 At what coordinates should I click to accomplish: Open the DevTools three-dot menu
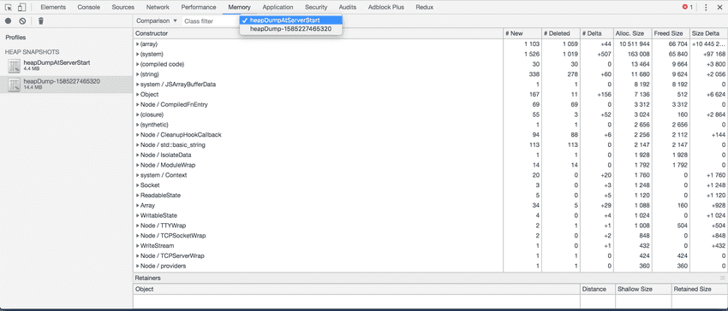pos(706,8)
